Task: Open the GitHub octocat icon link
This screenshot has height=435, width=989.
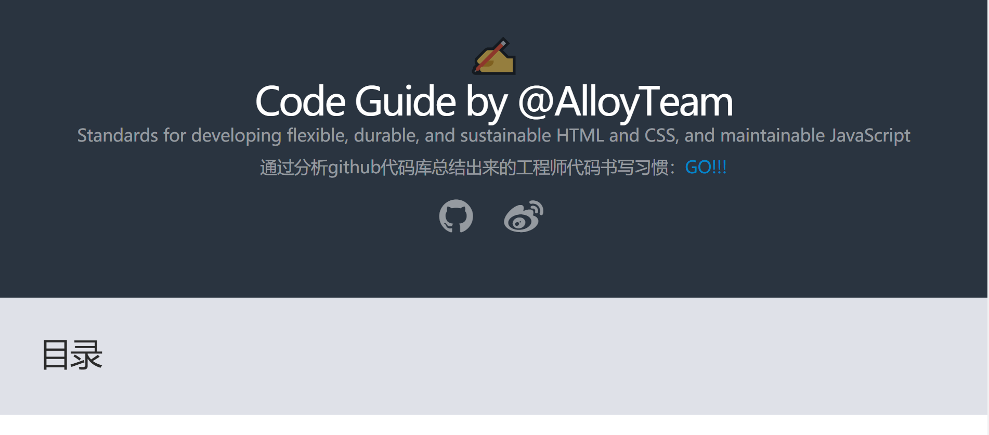Action: [x=456, y=216]
